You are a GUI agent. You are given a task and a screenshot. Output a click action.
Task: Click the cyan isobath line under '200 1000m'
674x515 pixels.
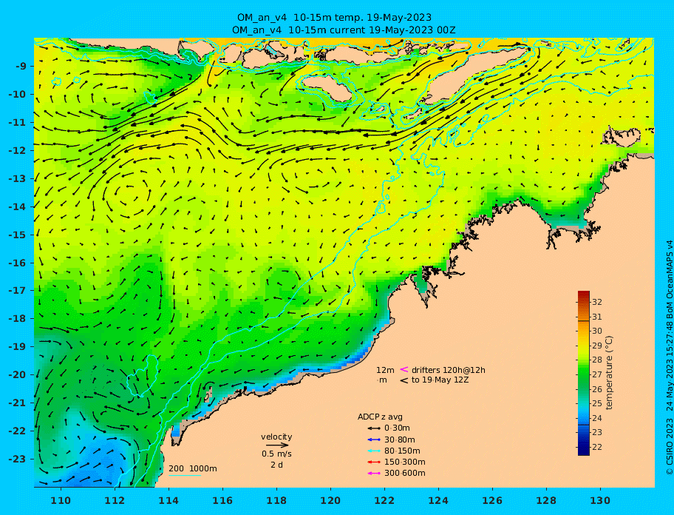(x=185, y=476)
